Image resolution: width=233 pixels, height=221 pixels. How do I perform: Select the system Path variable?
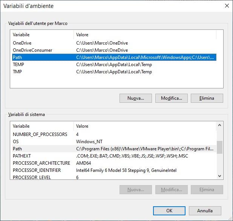click(17, 149)
